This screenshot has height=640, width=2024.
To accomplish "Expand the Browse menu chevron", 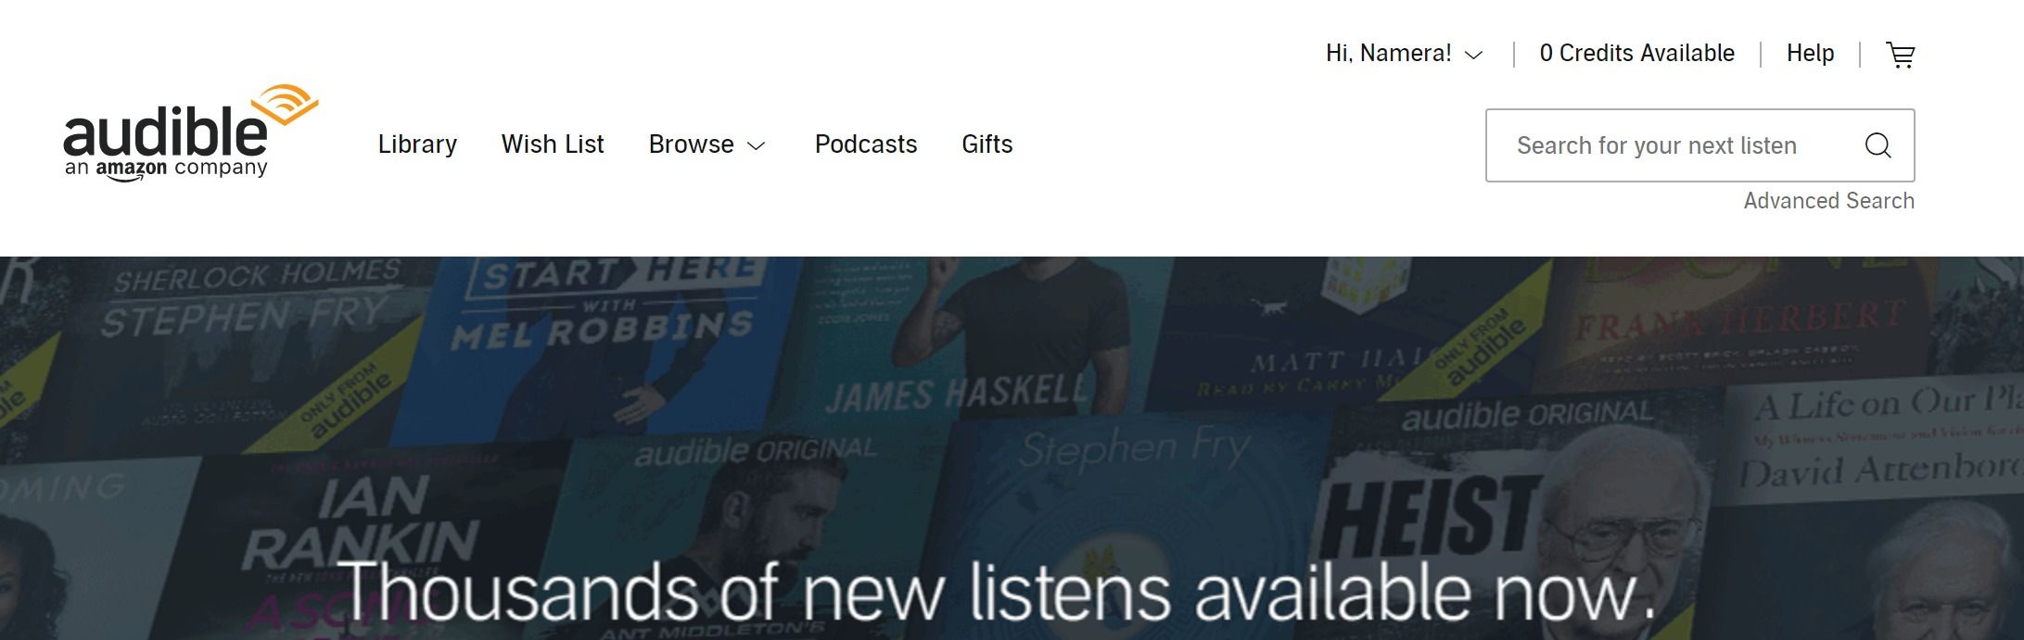I will [x=757, y=145].
